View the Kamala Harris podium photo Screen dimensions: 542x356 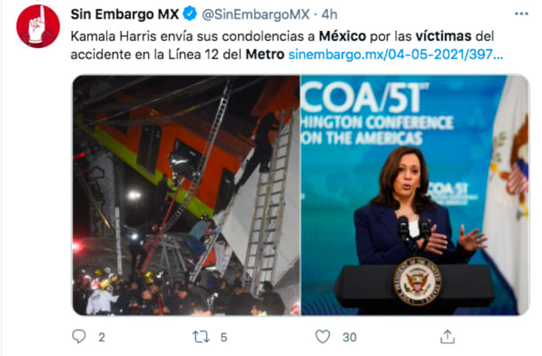[415, 195]
